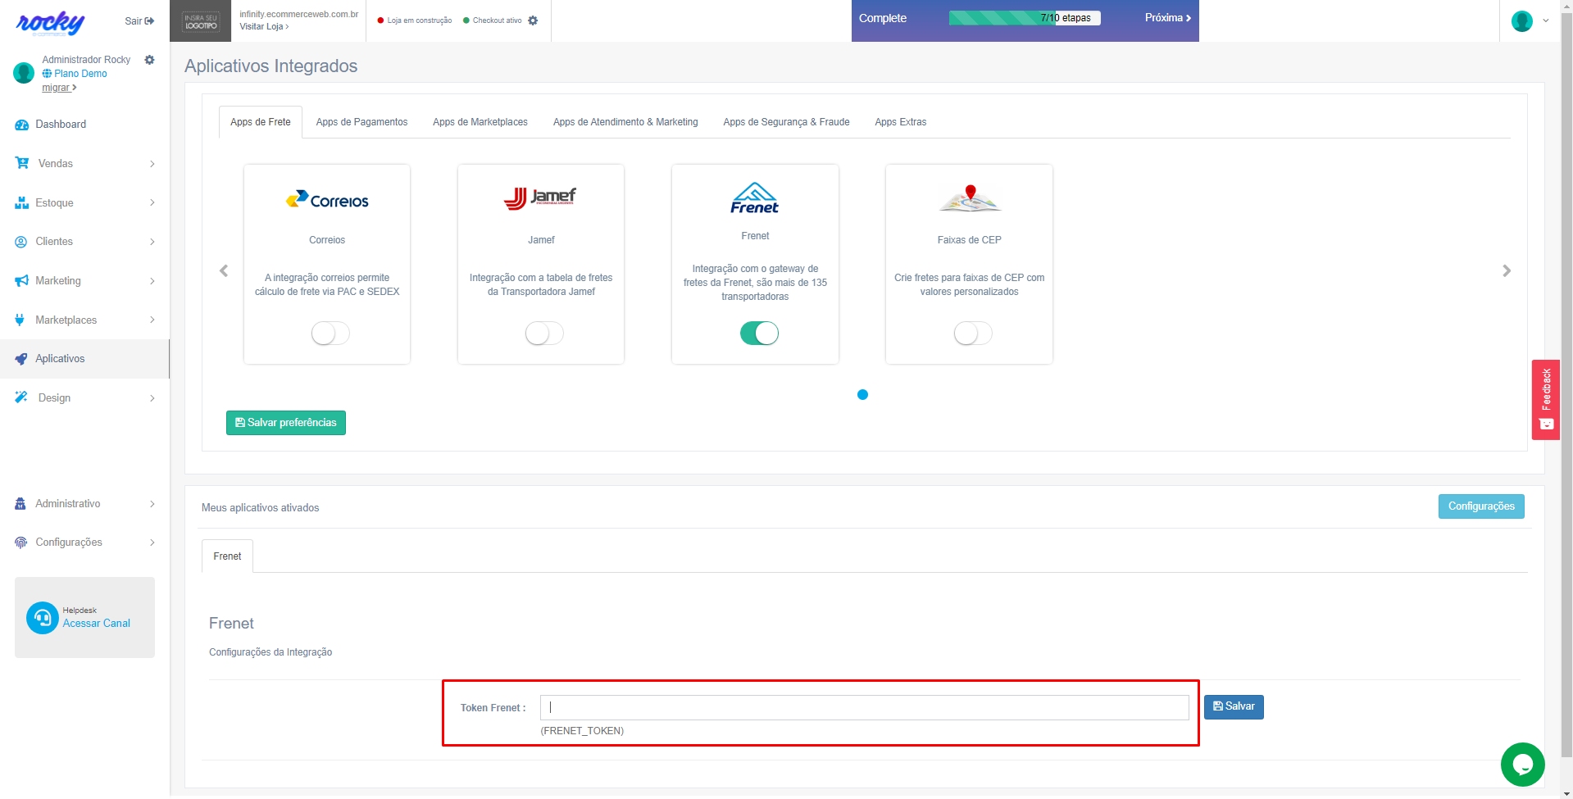Click the blue Configurações button
1573x799 pixels.
pos(1480,506)
